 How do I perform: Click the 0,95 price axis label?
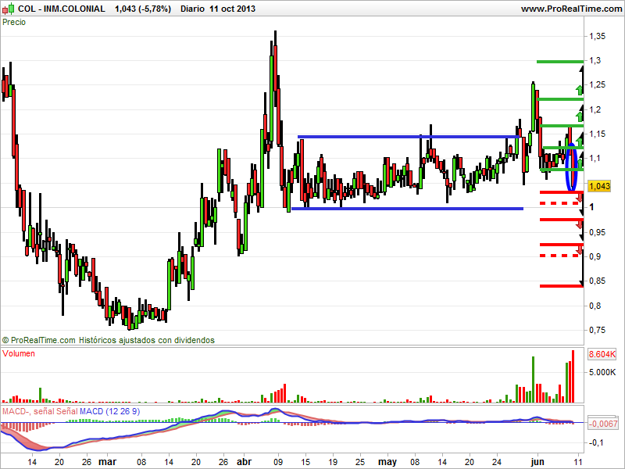point(597,232)
